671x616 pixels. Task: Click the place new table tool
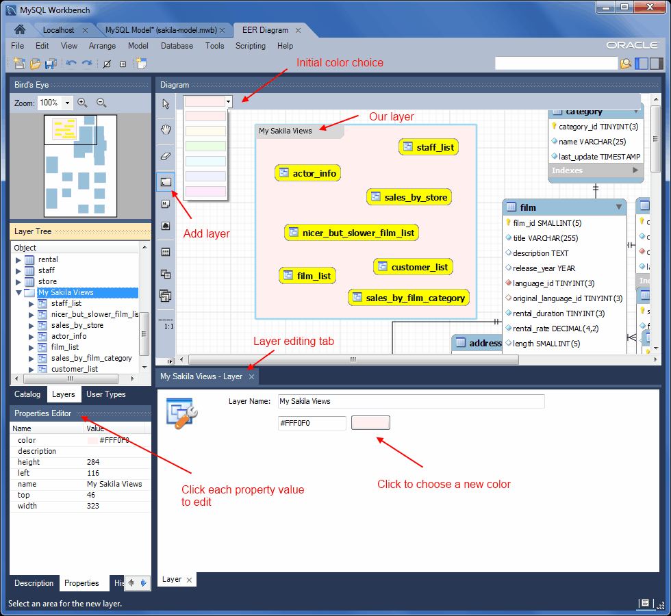pos(166,252)
